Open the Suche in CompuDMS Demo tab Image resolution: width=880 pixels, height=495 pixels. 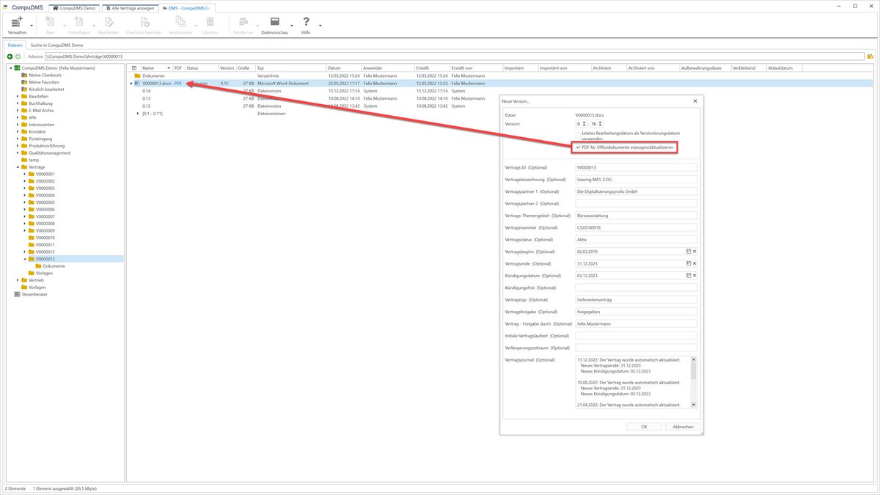coord(56,45)
